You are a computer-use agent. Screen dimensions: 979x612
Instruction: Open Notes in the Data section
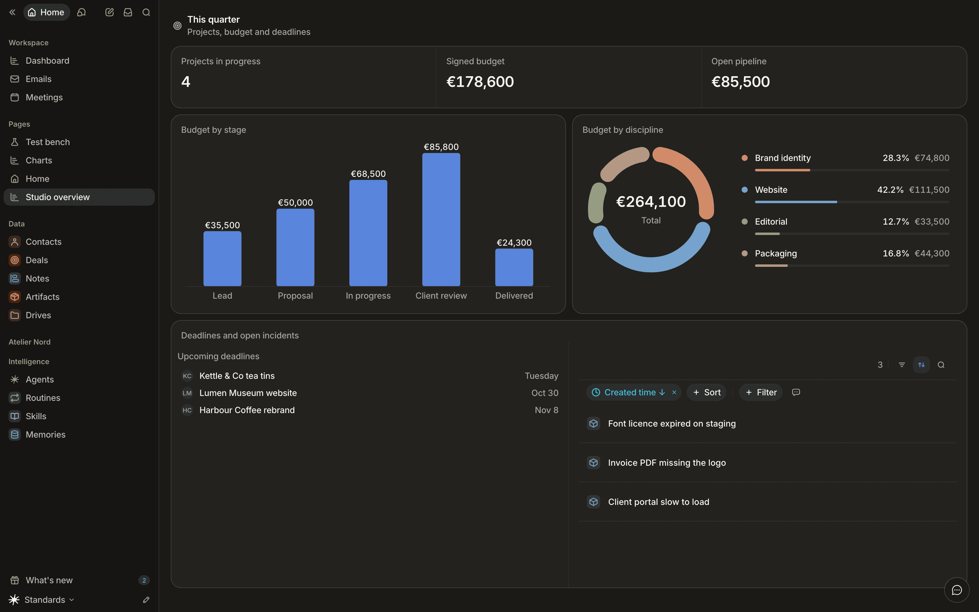coord(79,278)
